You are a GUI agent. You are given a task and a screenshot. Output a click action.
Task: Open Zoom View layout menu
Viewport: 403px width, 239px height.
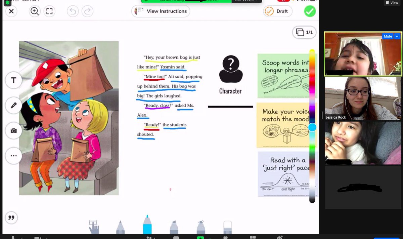[x=392, y=3]
